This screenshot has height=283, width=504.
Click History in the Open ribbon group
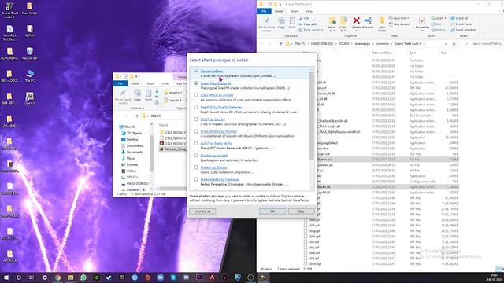tap(439, 30)
